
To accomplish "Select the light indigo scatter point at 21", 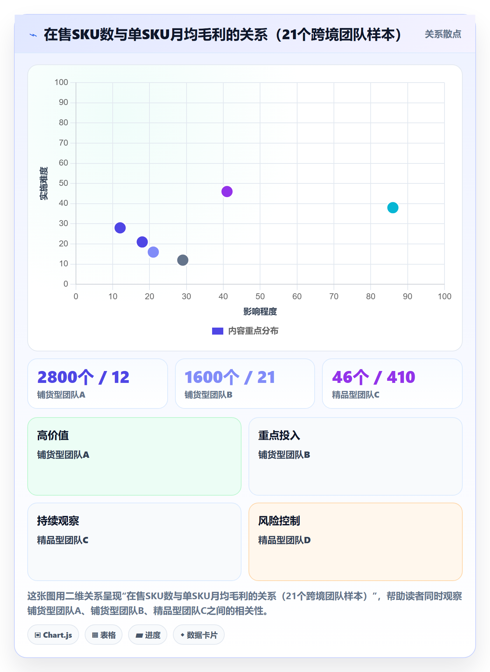I will pos(153,252).
